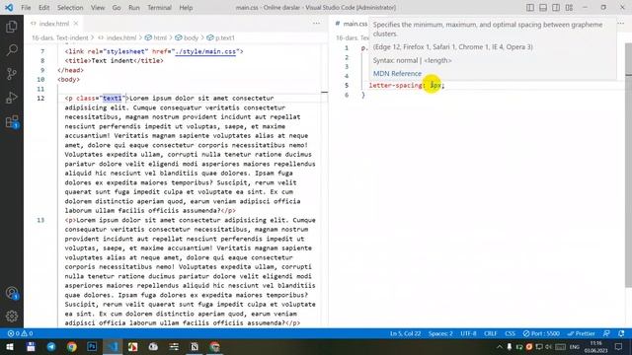The height and width of the screenshot is (355, 632).
Task: Open Photoshop from taskbar
Action: click(x=92, y=347)
